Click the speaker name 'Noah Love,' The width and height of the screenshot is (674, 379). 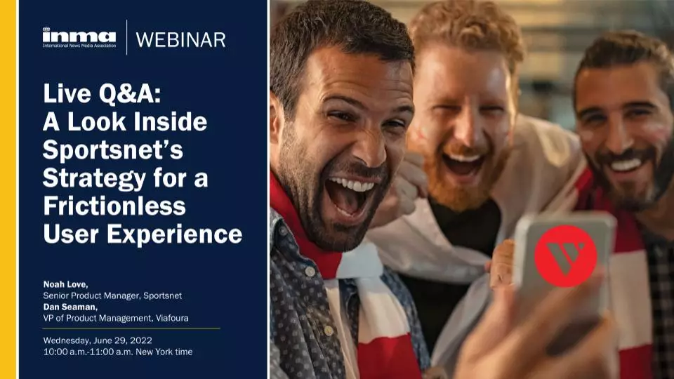point(65,284)
